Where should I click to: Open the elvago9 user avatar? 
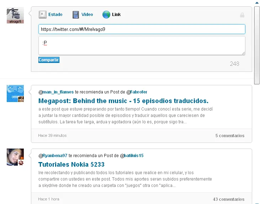tap(15, 15)
